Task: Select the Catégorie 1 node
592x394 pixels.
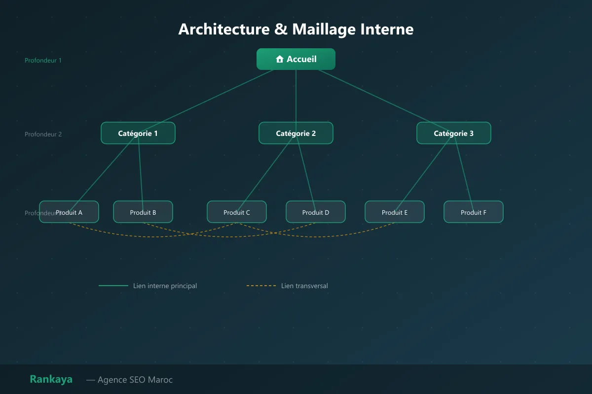Action: [138, 133]
